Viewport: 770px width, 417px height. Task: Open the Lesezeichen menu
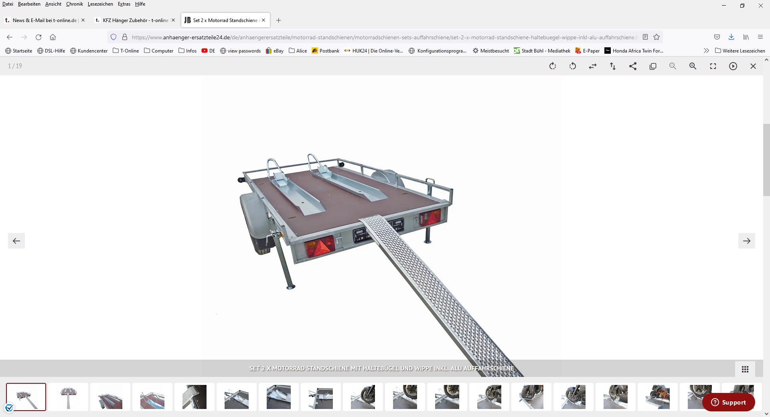(x=100, y=4)
